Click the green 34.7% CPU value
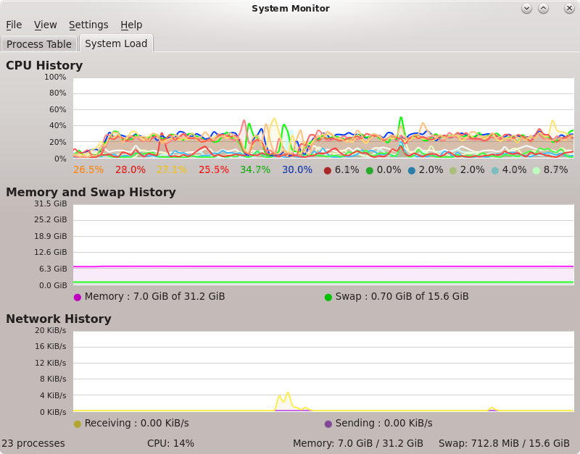Viewport: 580px width, 454px height. coord(255,169)
